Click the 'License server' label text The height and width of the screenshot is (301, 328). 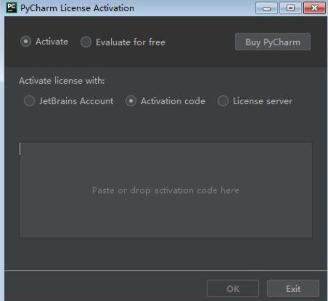click(x=262, y=101)
